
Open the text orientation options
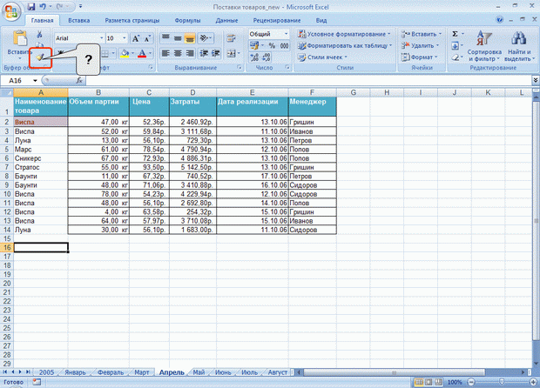click(206, 37)
